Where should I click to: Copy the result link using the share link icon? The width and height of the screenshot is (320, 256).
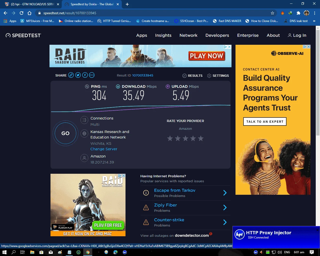pos(71,75)
